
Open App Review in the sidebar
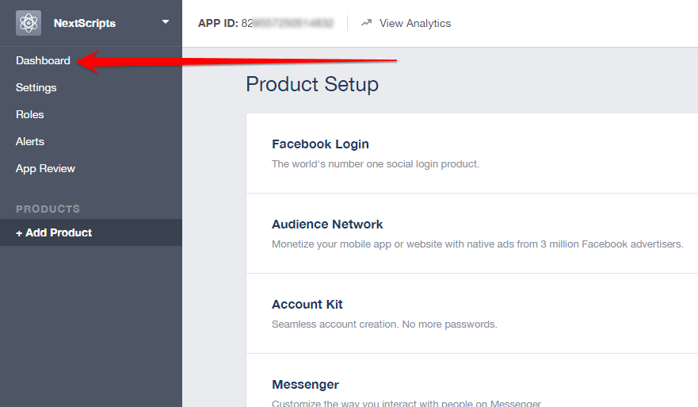click(45, 169)
